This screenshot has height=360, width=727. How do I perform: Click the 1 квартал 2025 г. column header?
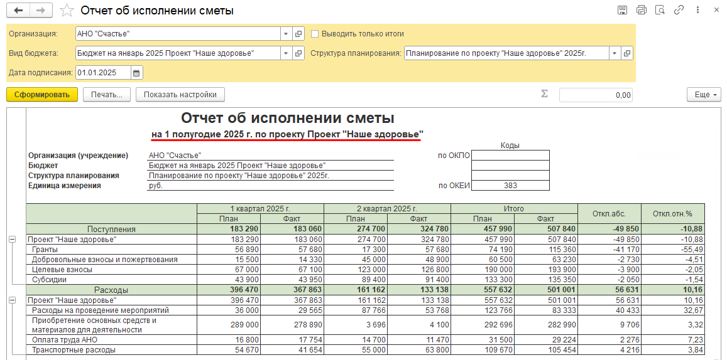(261, 209)
